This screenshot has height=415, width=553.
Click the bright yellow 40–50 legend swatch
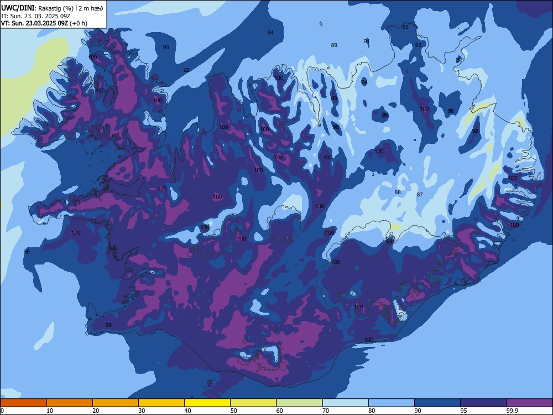[207, 403]
